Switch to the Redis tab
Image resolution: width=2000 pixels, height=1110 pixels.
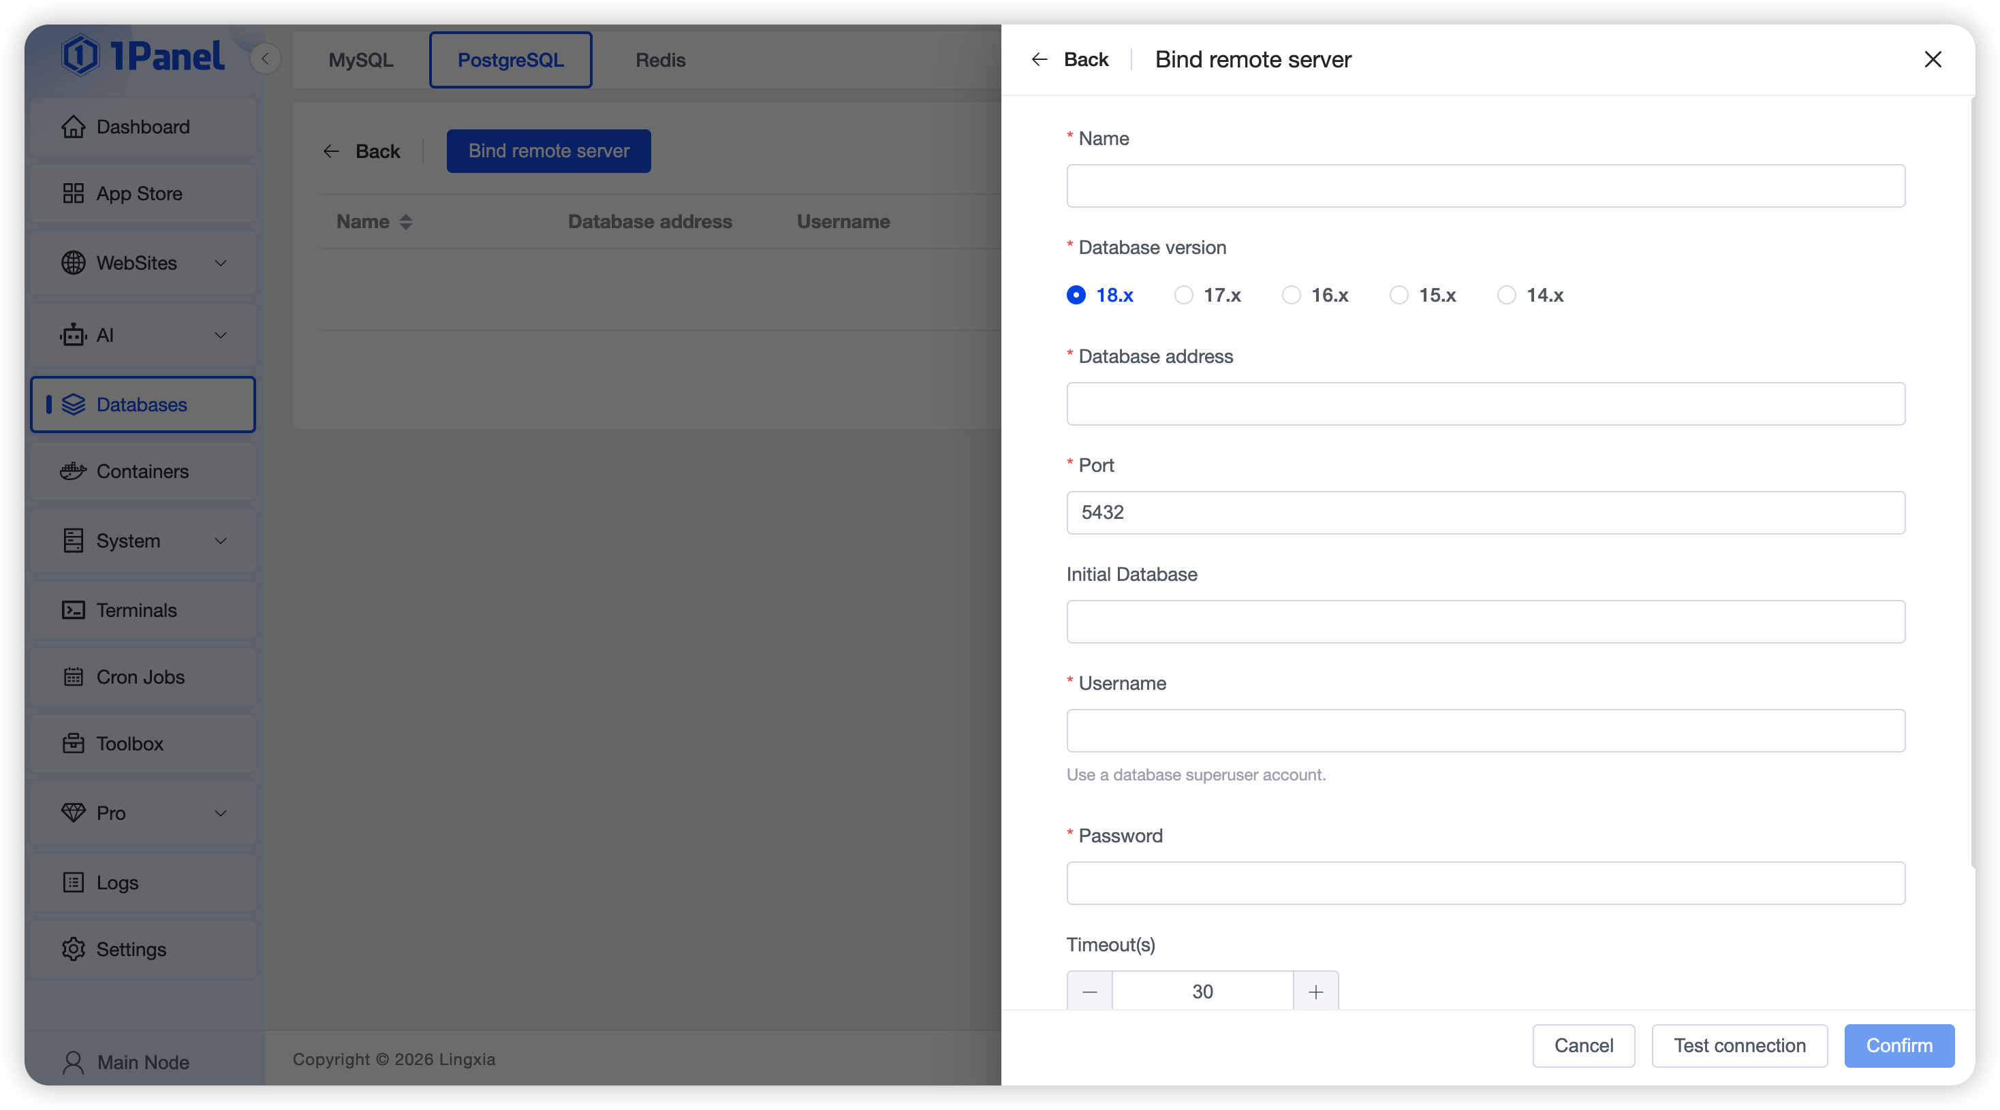(660, 60)
